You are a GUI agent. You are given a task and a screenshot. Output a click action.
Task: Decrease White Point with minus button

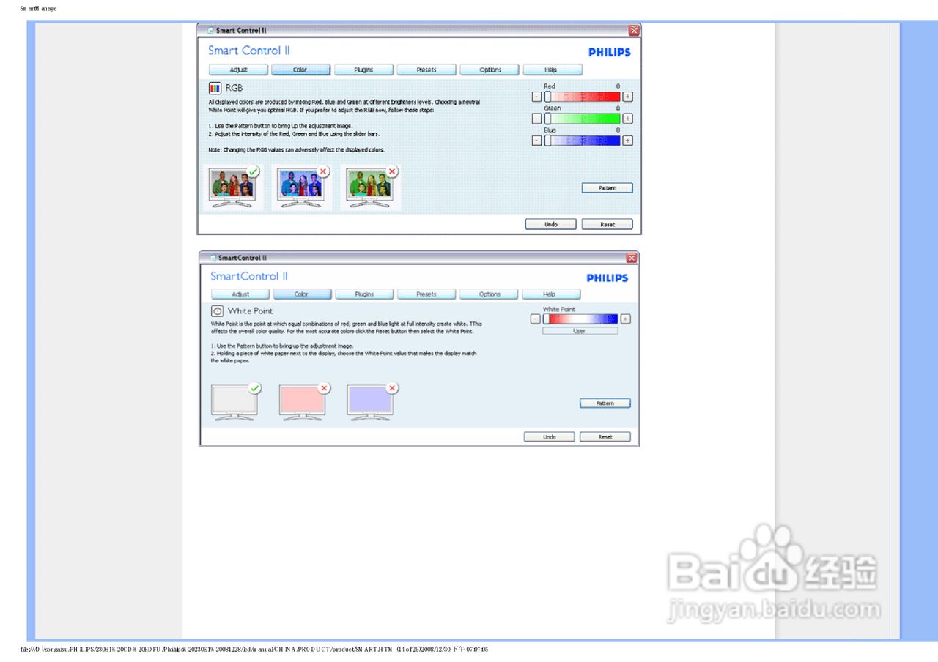pyautogui.click(x=535, y=319)
